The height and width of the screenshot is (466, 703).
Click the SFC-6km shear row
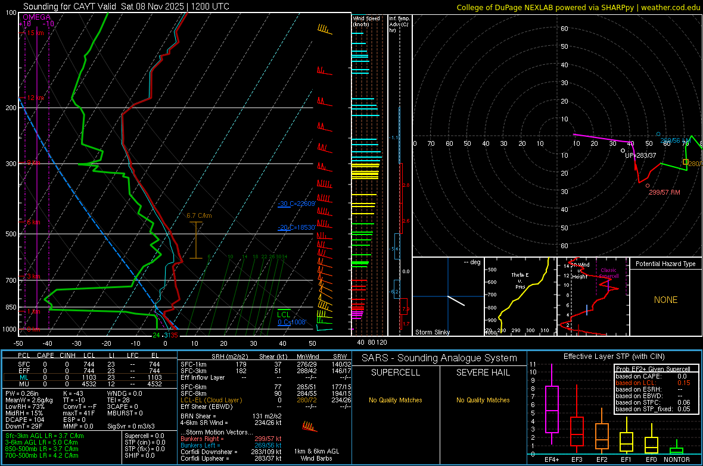[x=266, y=387]
